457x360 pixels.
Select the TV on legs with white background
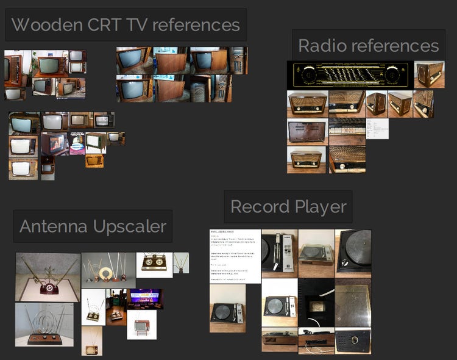[96, 143]
